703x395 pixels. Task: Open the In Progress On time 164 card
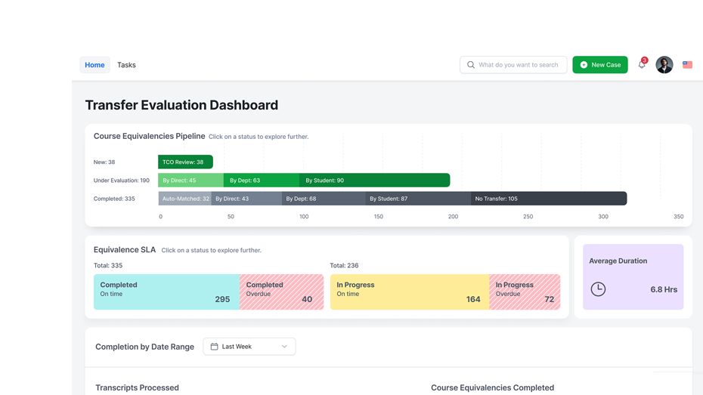[x=410, y=292]
